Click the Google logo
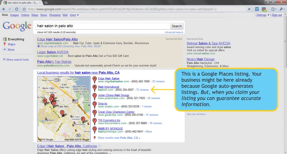Image resolution: width=287 pixels, height=154 pixels. click(17, 26)
